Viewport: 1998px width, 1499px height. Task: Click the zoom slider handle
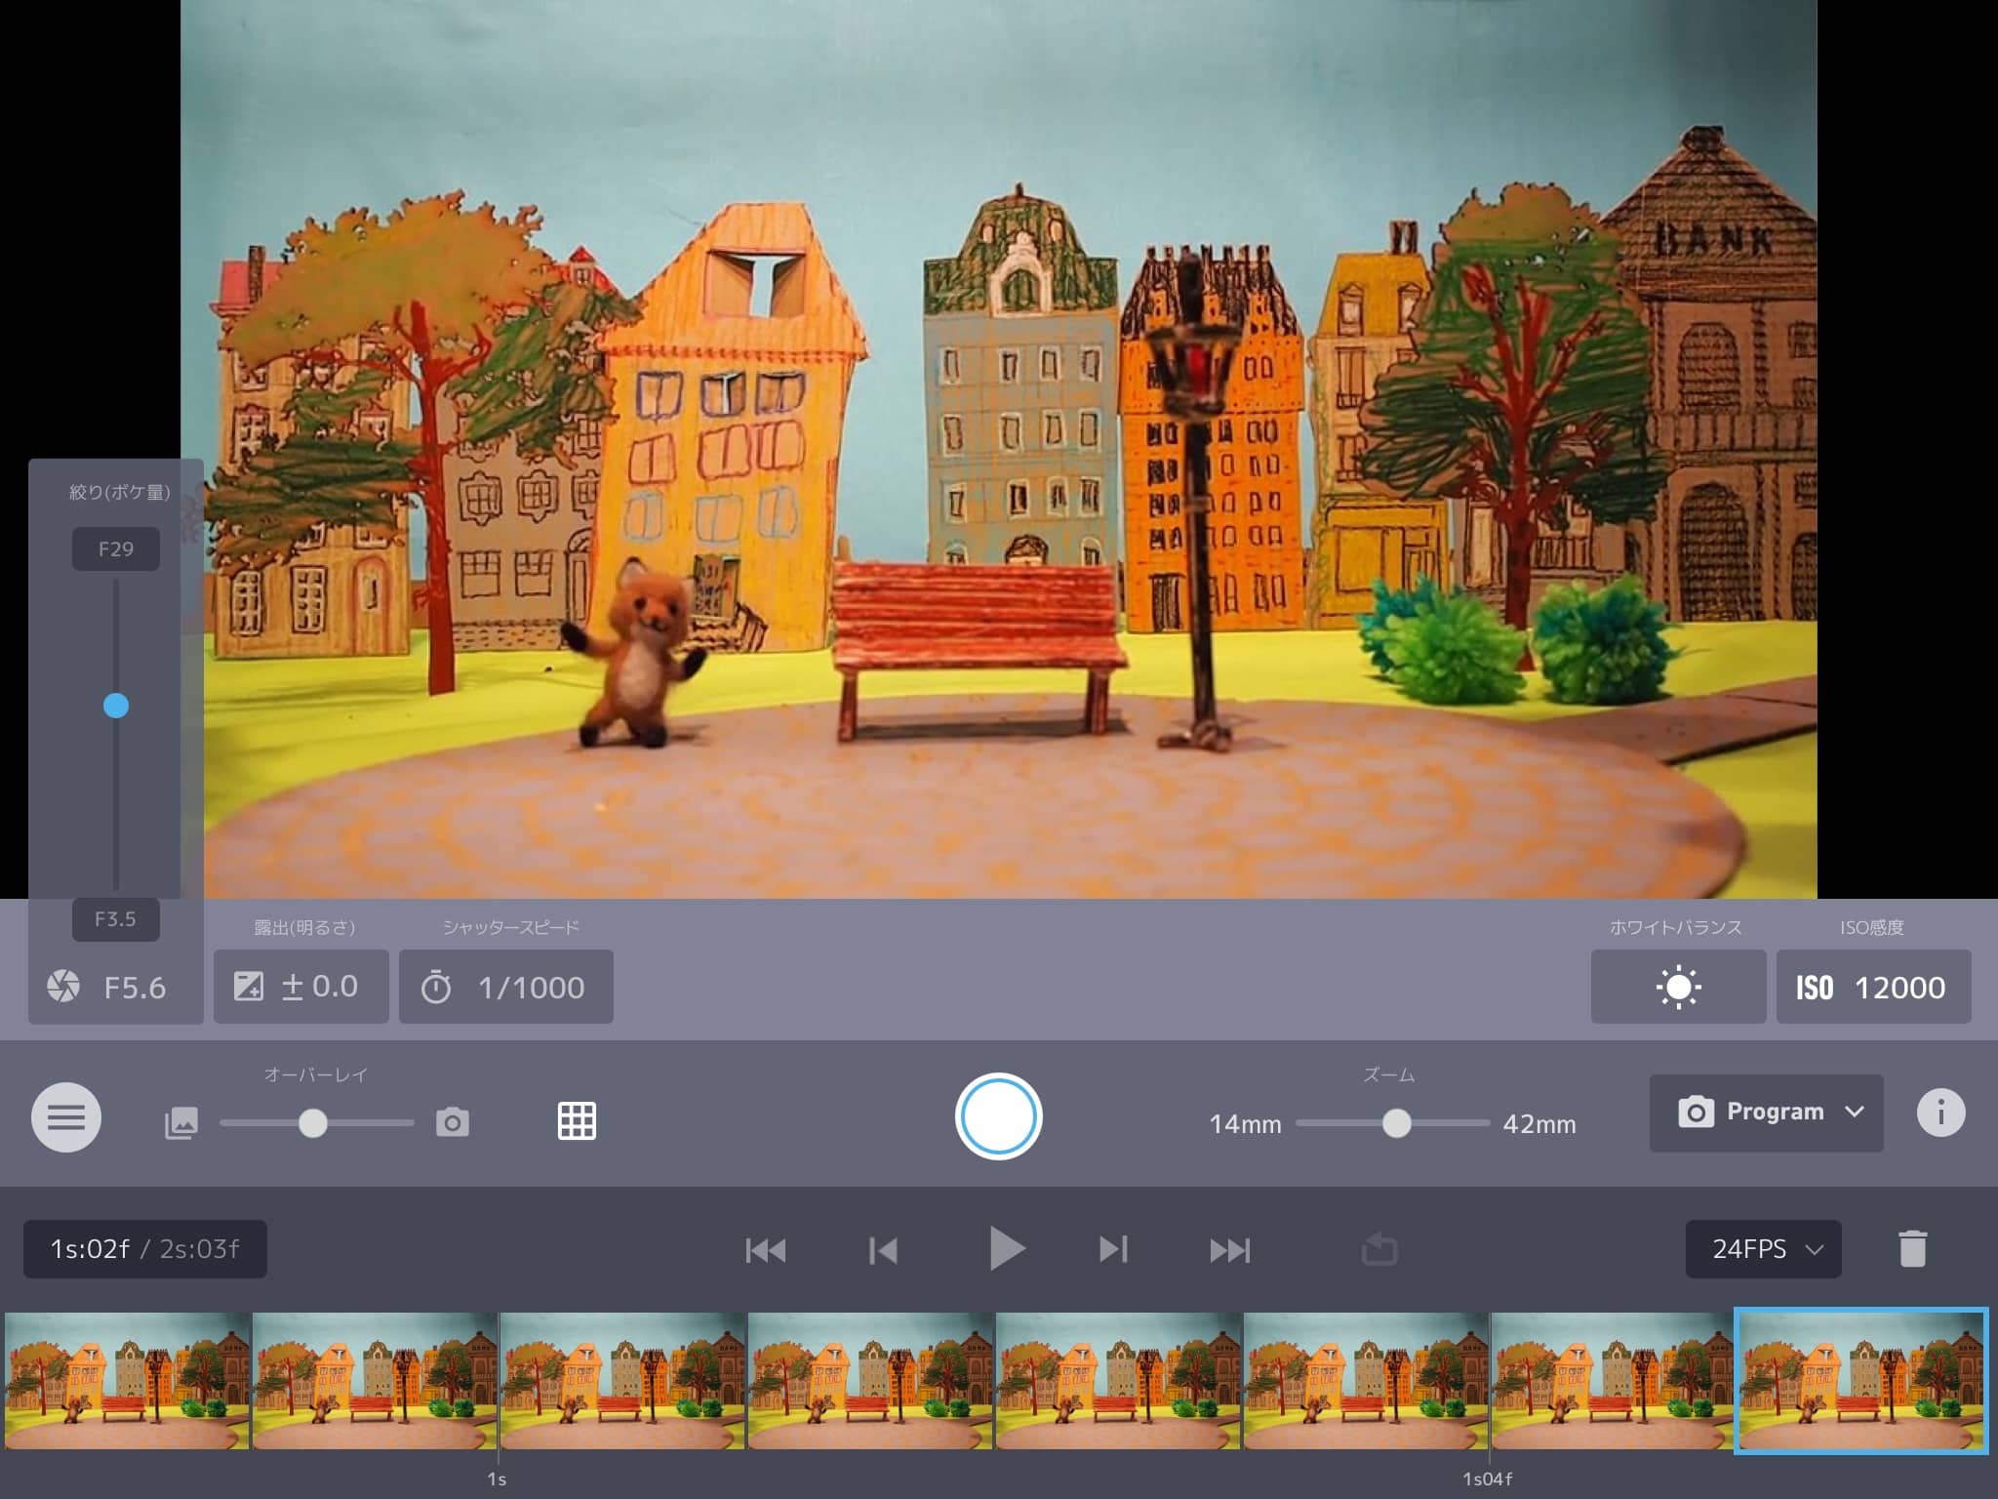tap(1396, 1123)
